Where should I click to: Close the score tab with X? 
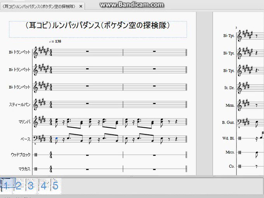coord(81,7)
